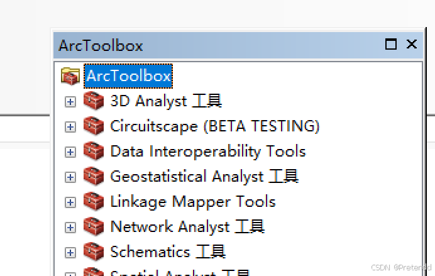
Task: Select the highlighted ArcToolbox root label
Action: pyautogui.click(x=128, y=76)
